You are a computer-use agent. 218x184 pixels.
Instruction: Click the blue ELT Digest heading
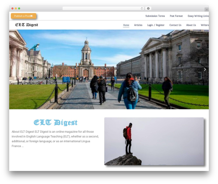click(55, 123)
